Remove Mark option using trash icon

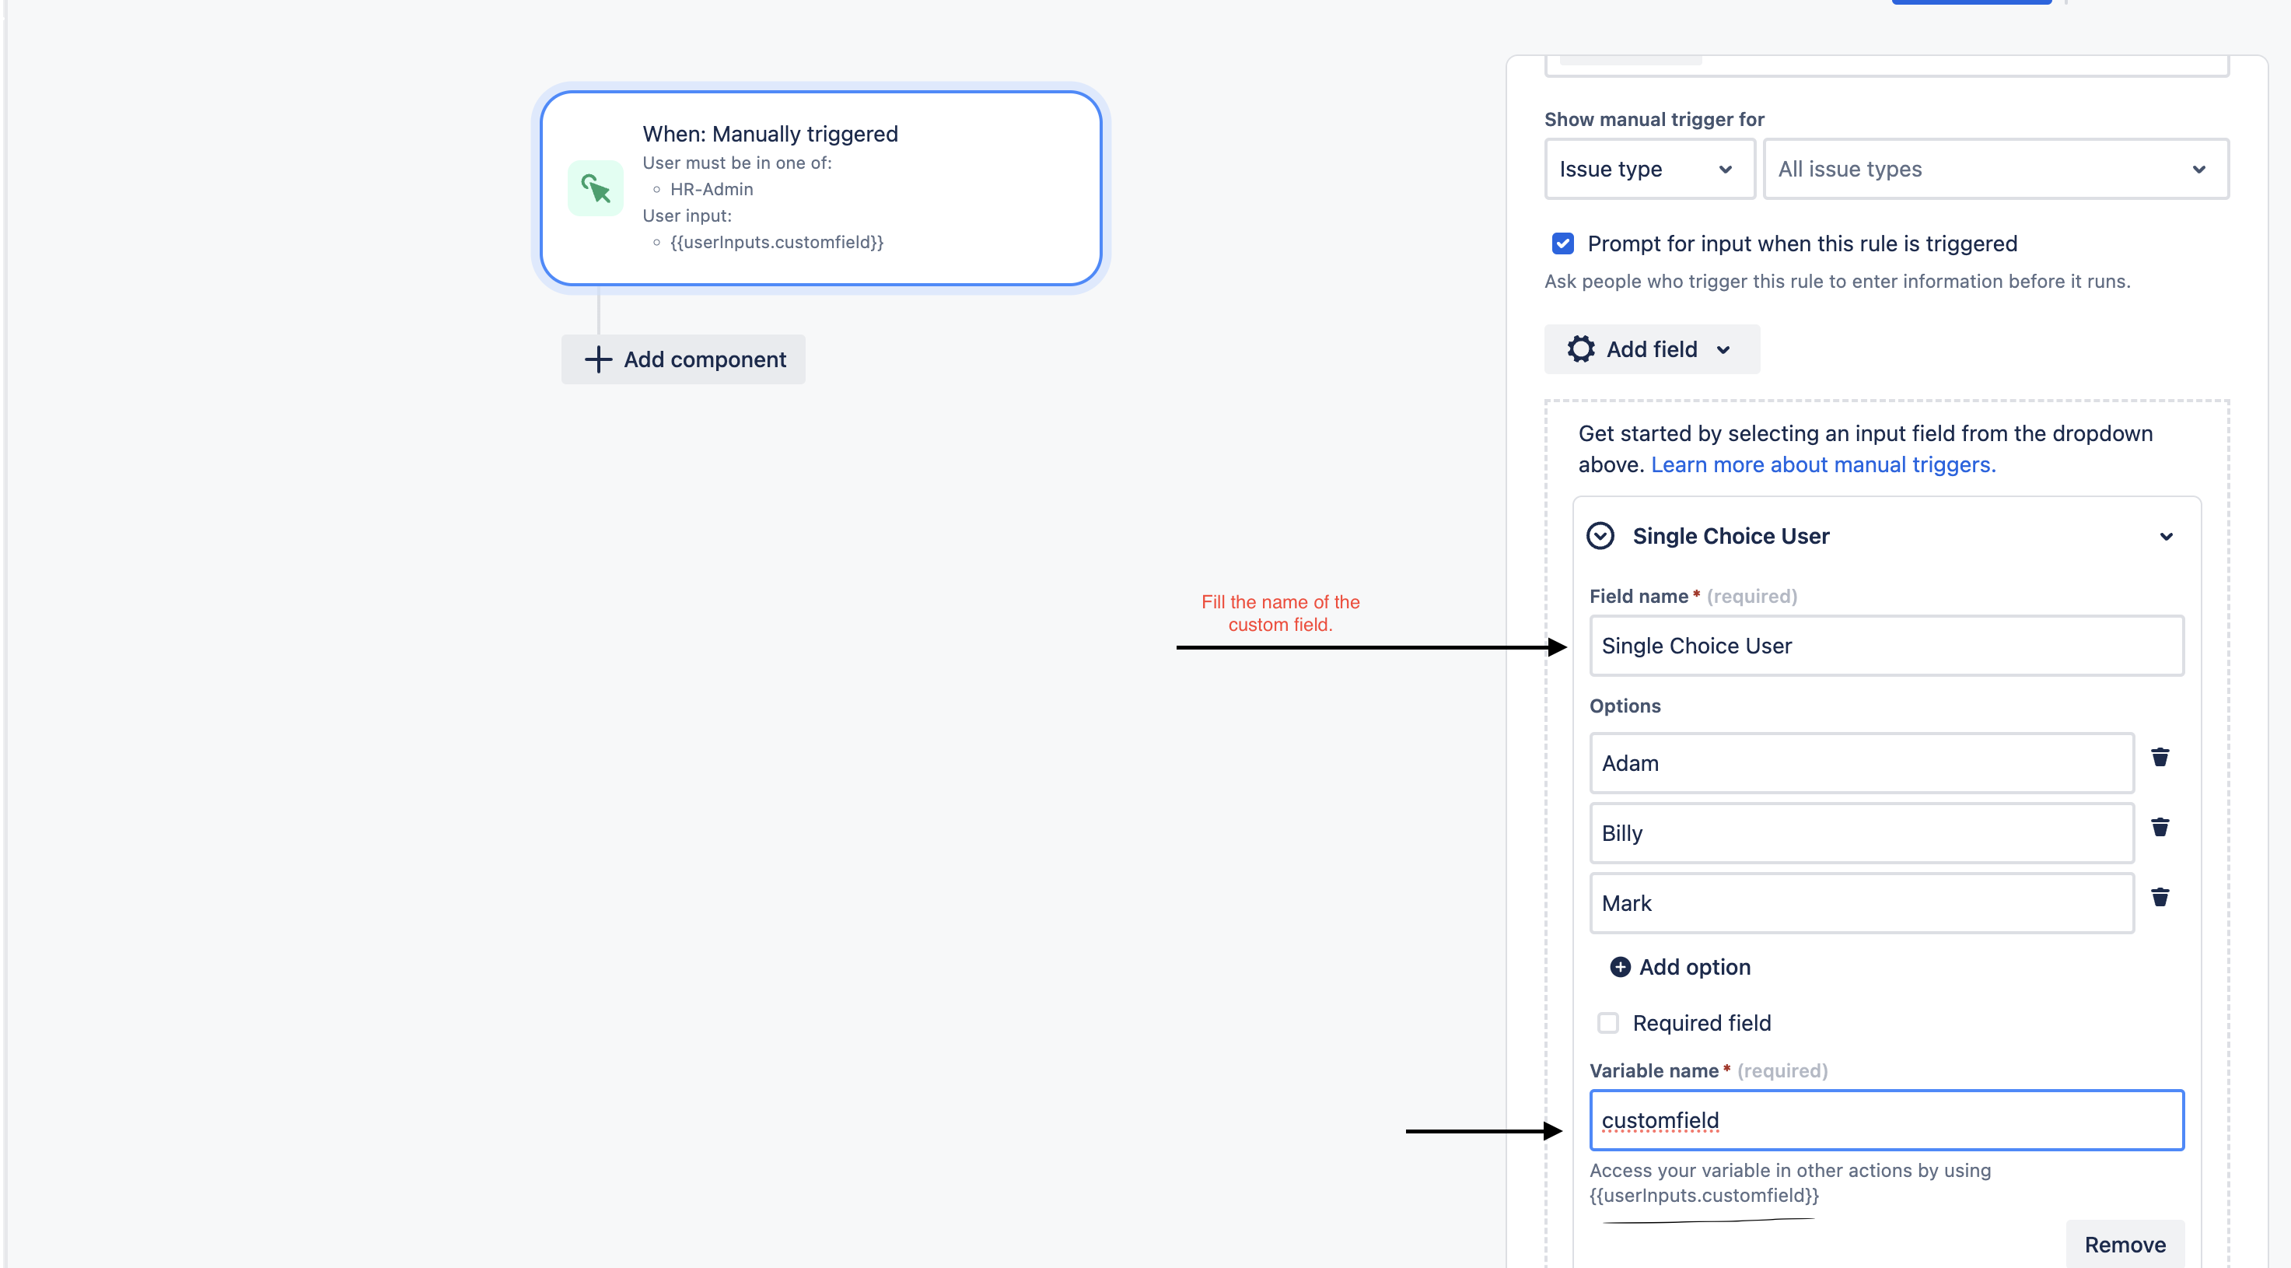pyautogui.click(x=2160, y=897)
